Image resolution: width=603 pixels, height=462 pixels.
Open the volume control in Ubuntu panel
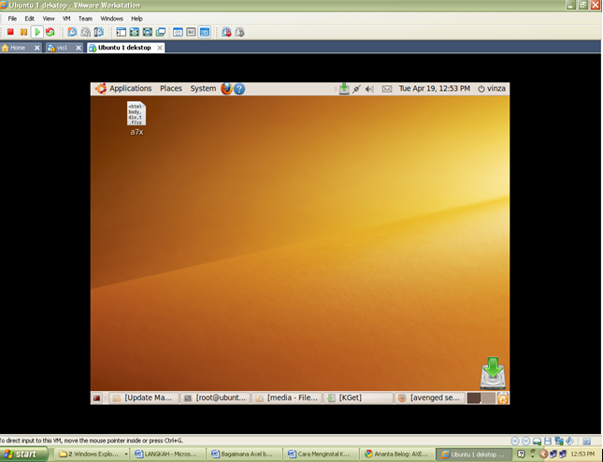coord(369,89)
